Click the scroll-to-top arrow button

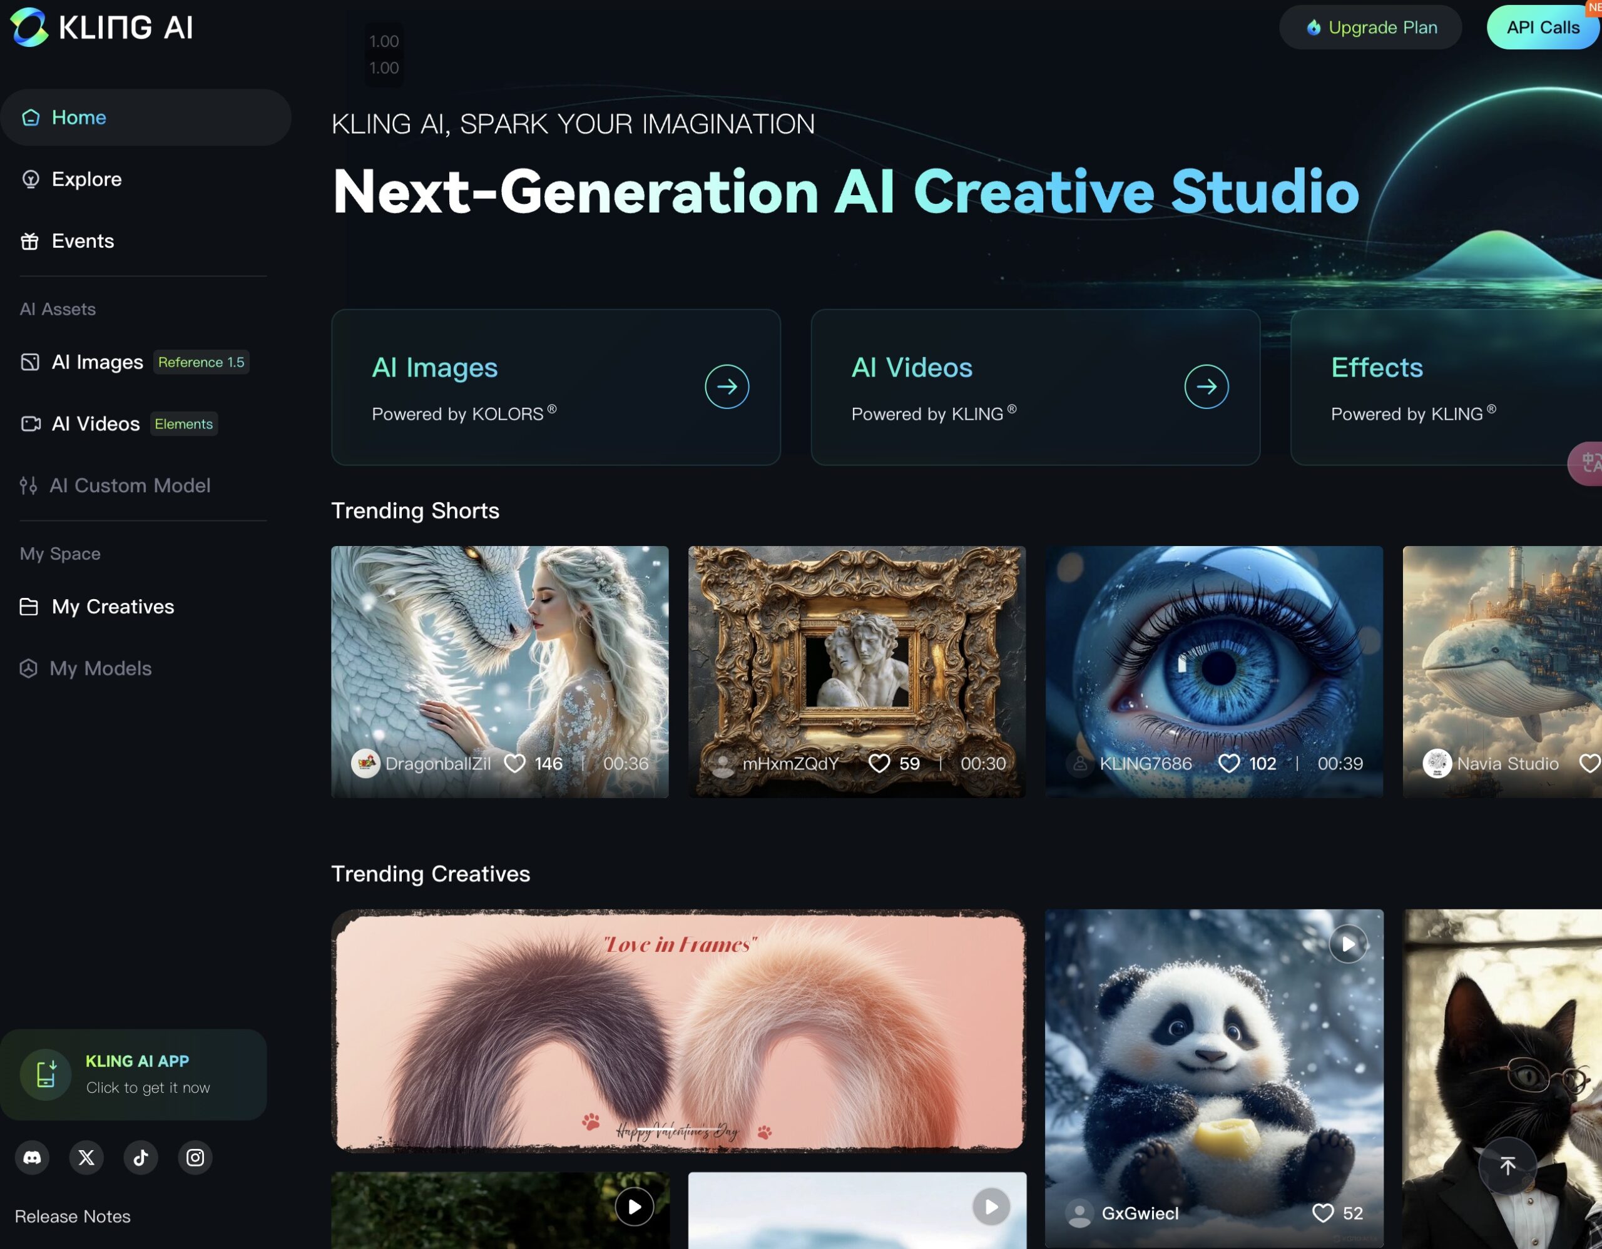tap(1507, 1165)
